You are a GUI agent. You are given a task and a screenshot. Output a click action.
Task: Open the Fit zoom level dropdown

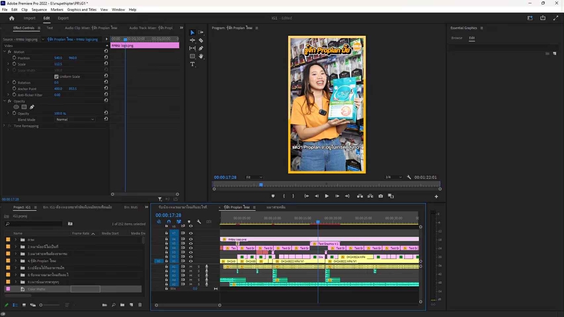(254, 177)
